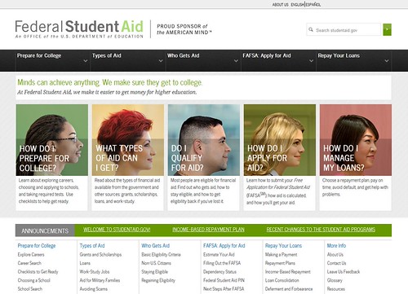Open Checklists to Get Ready link
The width and height of the screenshot is (408, 294).
tap(38, 272)
